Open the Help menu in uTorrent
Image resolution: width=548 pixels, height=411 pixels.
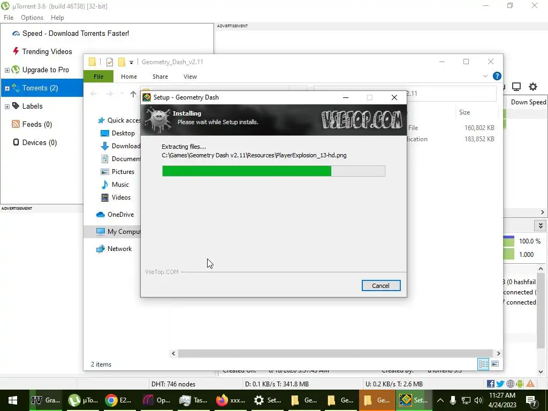57,18
